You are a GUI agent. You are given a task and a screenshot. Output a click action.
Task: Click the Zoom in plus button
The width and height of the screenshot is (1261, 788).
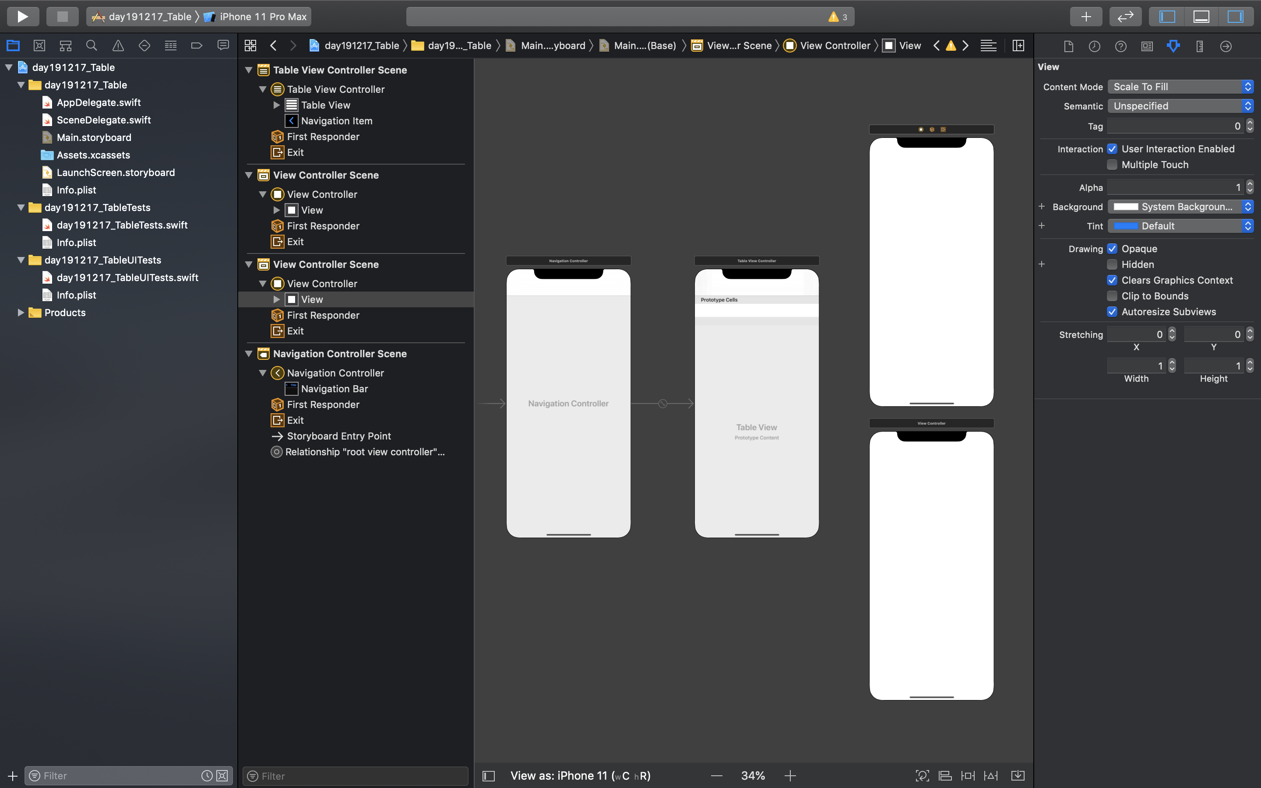790,775
